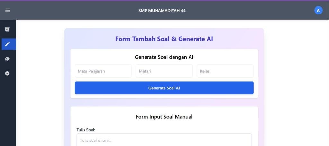Click the Mata Pelajaran input field
This screenshot has height=146, width=329.
(x=103, y=71)
